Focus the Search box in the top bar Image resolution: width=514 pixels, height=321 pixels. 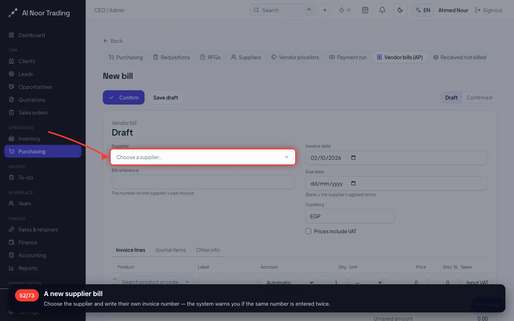[x=283, y=10]
